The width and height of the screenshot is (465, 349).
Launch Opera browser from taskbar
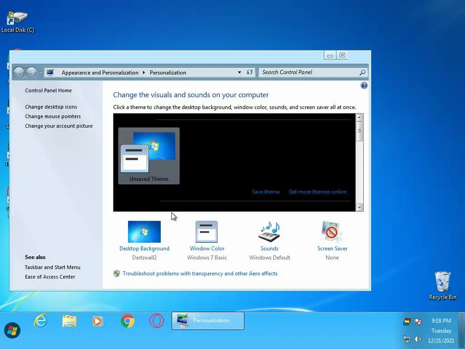(x=157, y=321)
